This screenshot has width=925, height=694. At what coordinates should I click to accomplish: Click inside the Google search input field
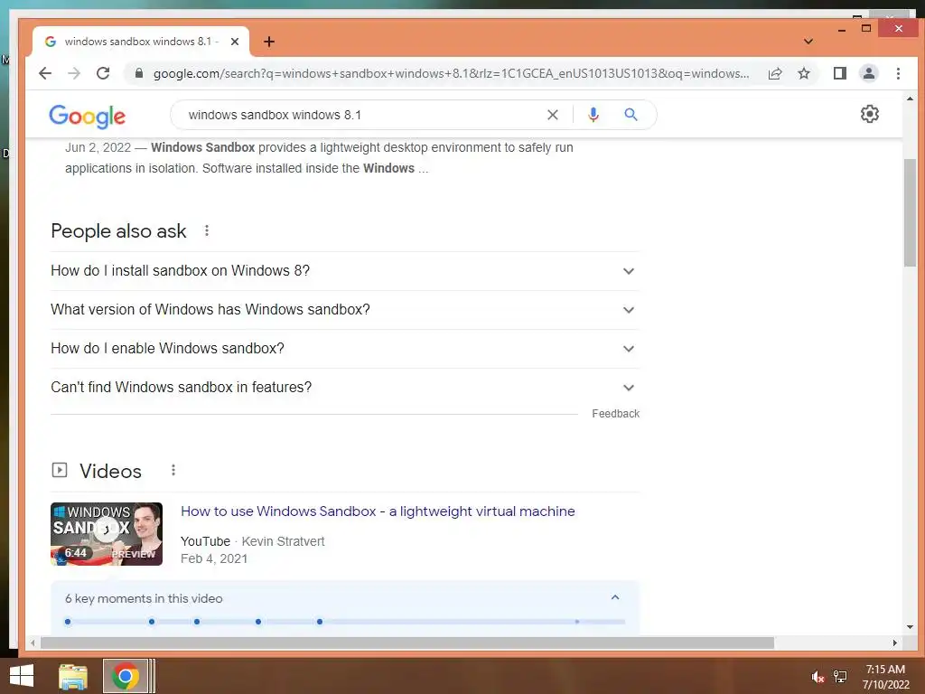360,115
